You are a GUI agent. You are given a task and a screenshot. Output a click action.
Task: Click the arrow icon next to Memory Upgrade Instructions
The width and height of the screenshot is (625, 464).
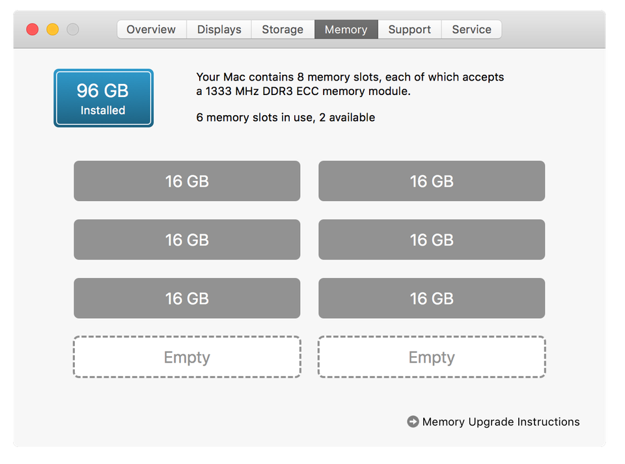point(413,422)
